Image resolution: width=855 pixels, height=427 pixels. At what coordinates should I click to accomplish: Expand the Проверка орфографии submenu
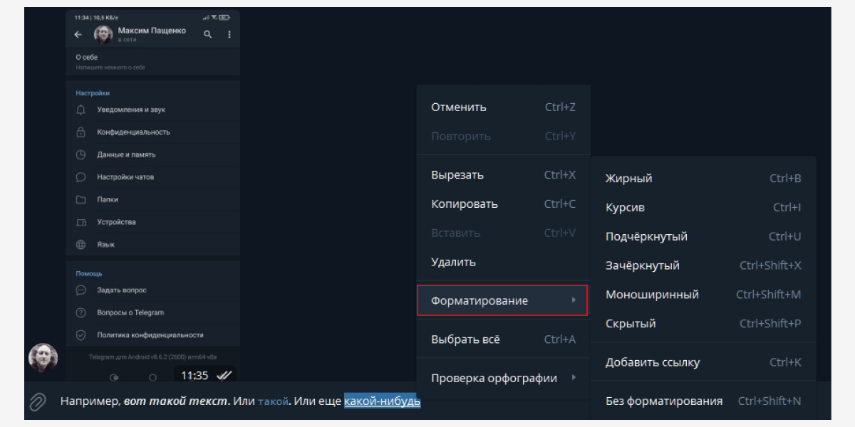(x=502, y=378)
